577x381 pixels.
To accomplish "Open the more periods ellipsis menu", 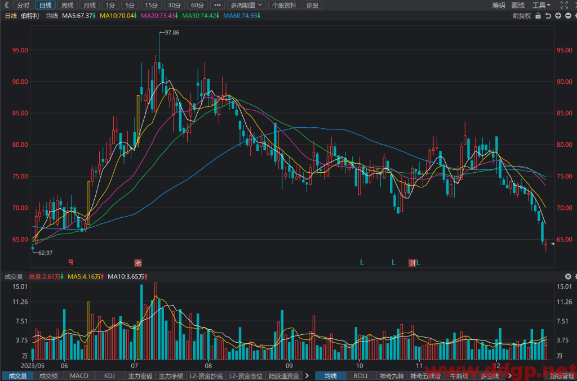I will (218, 5).
